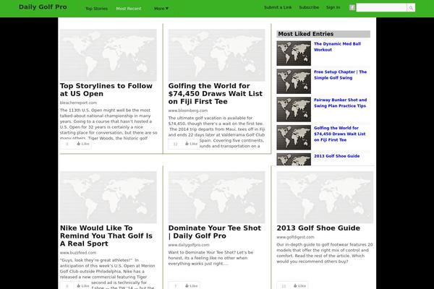Click Free Setup Chapter Simple Golf Swing link
Screen dimensions: 434x289
click(340, 74)
